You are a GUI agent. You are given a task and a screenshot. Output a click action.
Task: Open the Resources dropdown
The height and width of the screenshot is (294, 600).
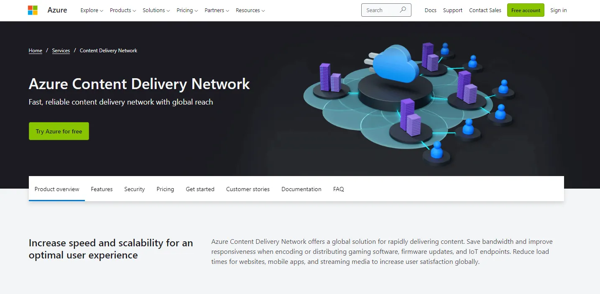click(x=250, y=10)
